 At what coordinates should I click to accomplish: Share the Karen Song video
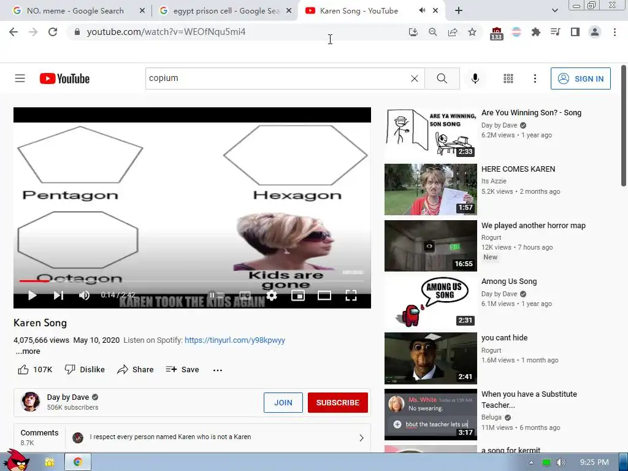[136, 369]
